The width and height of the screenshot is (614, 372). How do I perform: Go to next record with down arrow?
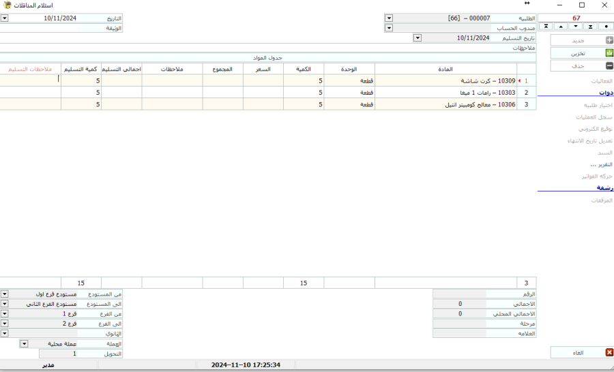576,26
